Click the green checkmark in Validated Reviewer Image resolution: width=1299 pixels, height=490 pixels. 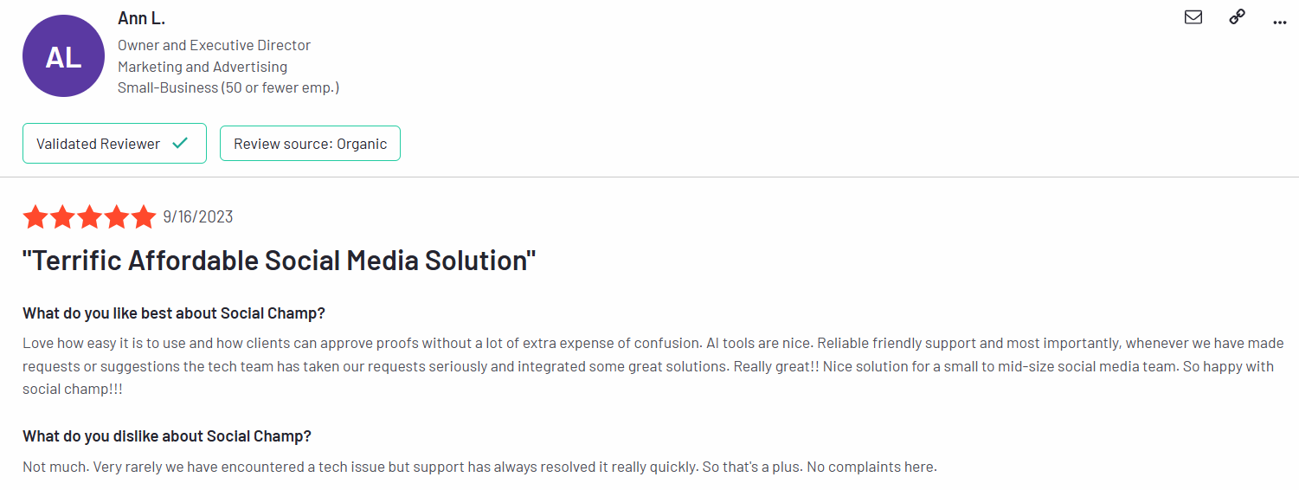pos(180,143)
